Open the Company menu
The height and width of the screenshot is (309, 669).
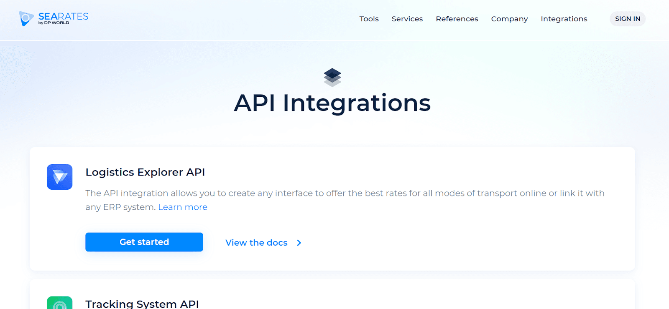coord(509,19)
